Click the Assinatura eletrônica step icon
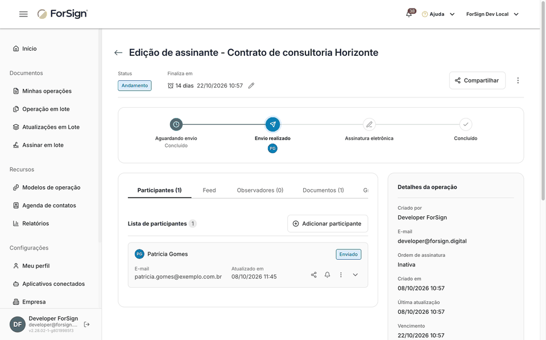This screenshot has height=340, width=546. click(369, 125)
